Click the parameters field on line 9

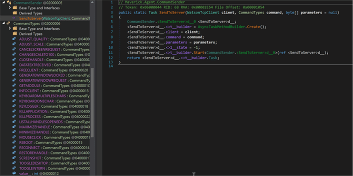tap(176, 42)
